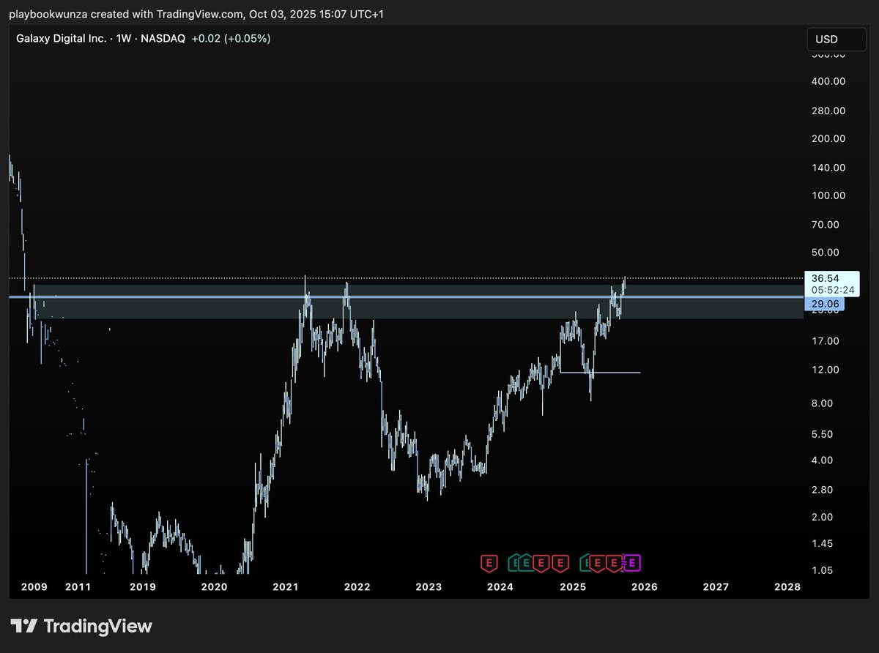Click the 400.00 price scale value
This screenshot has width=879, height=653.
pos(828,81)
